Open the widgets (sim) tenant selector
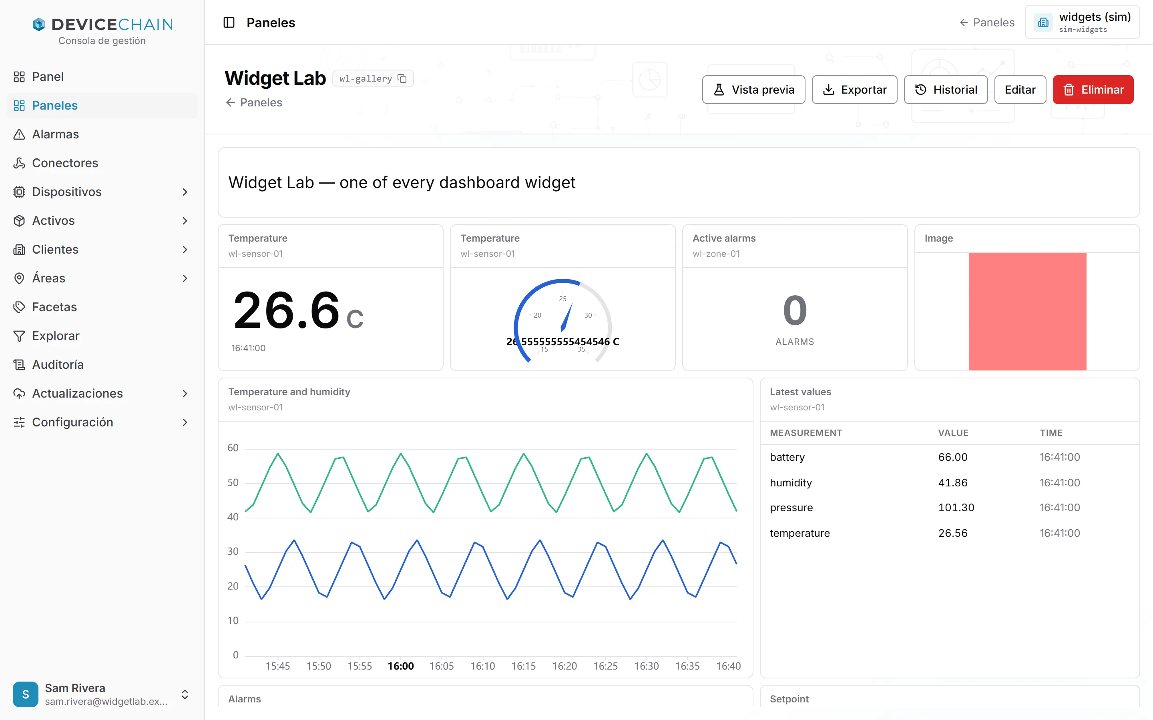Screen dimensions: 1153x720 click(x=1082, y=22)
